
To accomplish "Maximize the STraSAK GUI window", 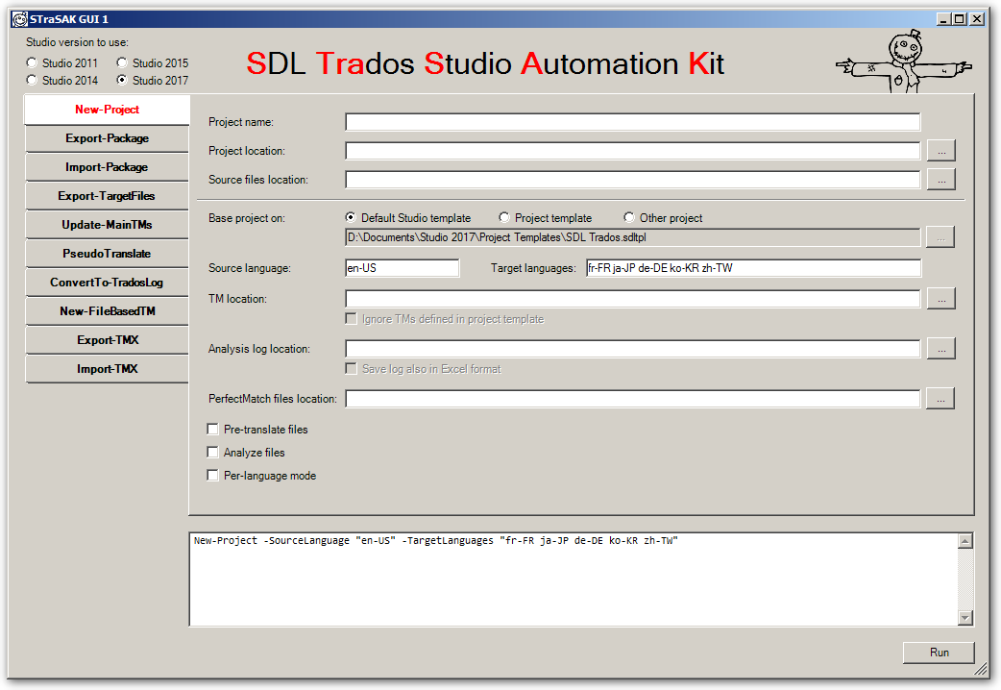I will (x=960, y=19).
